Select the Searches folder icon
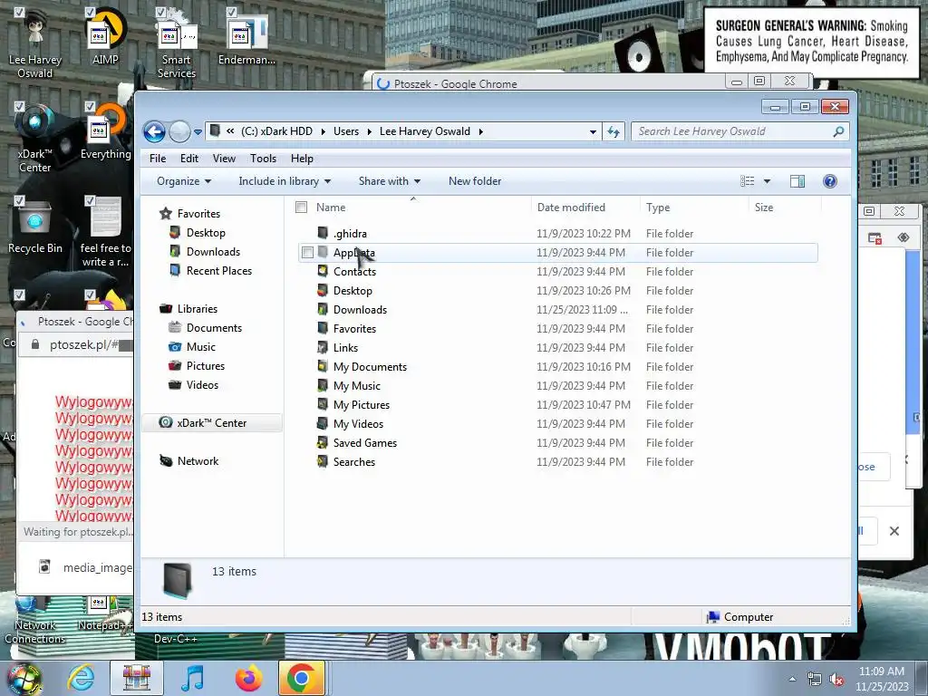The width and height of the screenshot is (928, 696). pos(323,461)
